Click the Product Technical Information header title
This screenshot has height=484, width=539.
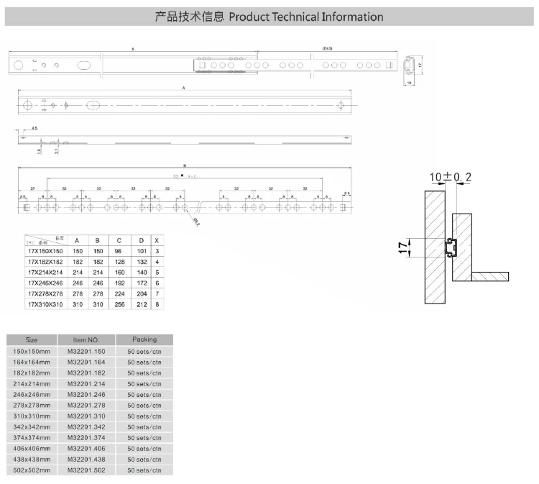click(x=269, y=17)
